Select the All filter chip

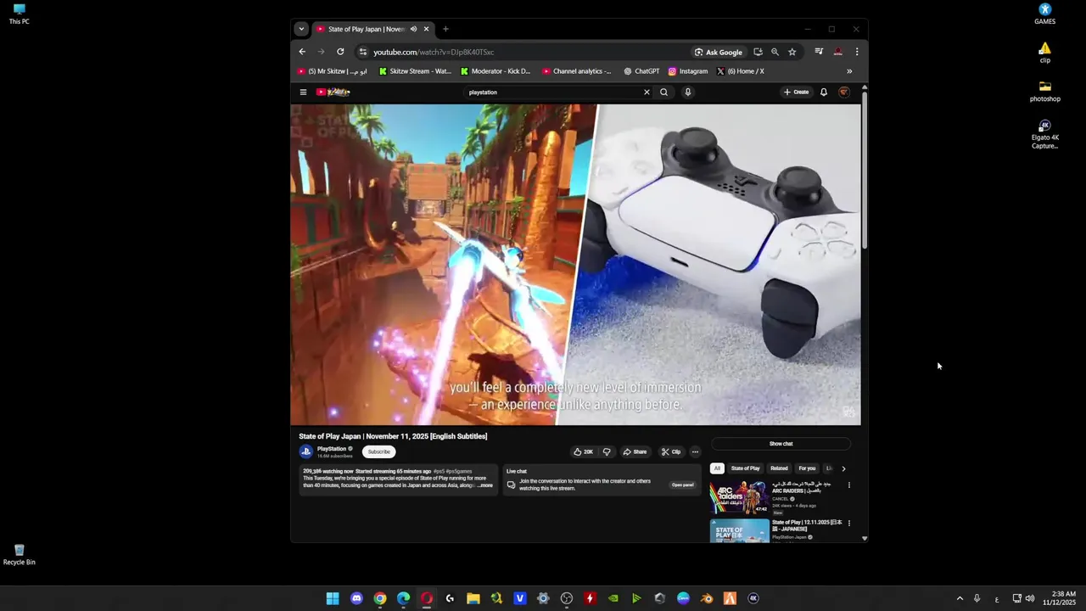[717, 468]
